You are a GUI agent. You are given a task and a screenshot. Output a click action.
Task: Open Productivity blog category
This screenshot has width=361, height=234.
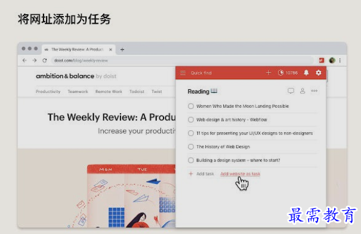(x=48, y=91)
